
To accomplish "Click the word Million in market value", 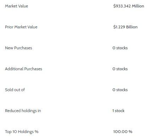I will tap(138, 6).
